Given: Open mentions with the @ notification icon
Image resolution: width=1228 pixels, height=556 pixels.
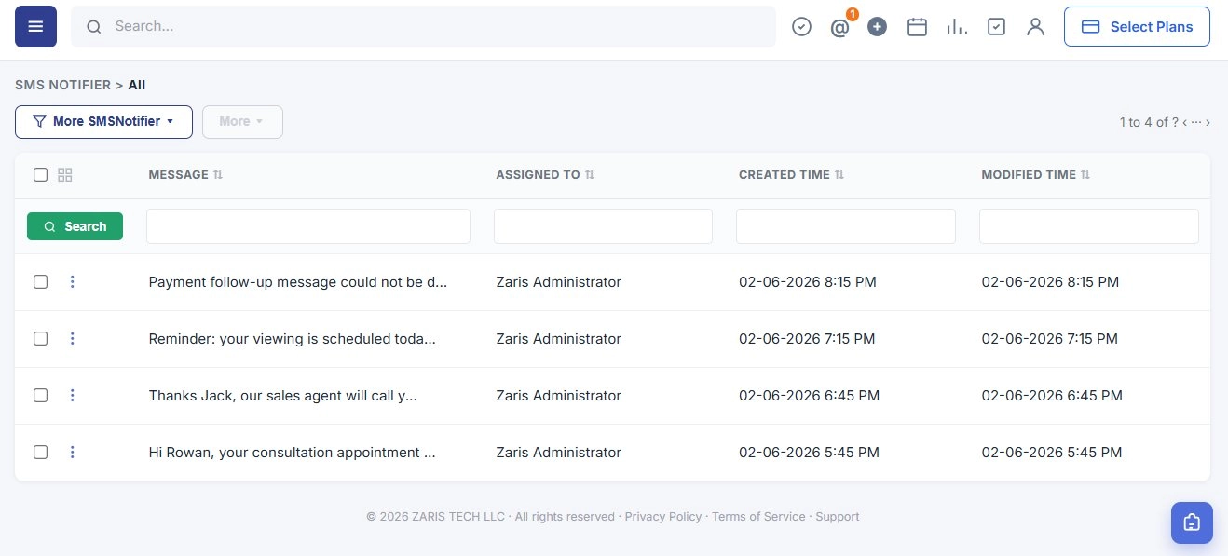Looking at the screenshot, I should coord(840,27).
